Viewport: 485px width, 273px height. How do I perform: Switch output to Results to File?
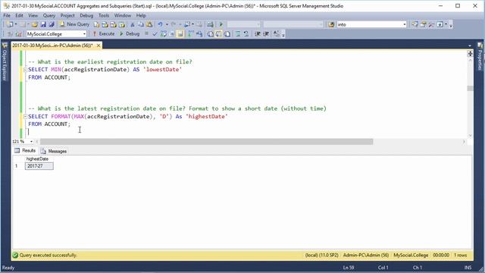[227, 33]
